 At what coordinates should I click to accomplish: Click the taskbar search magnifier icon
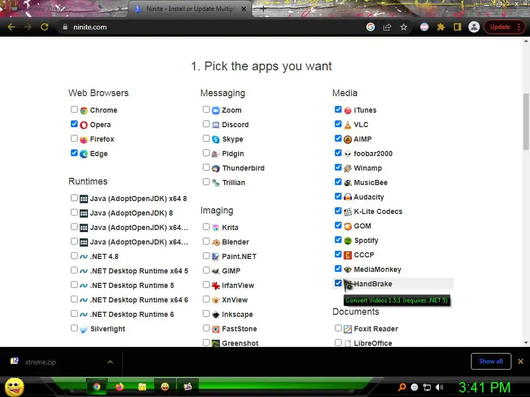coord(402,387)
